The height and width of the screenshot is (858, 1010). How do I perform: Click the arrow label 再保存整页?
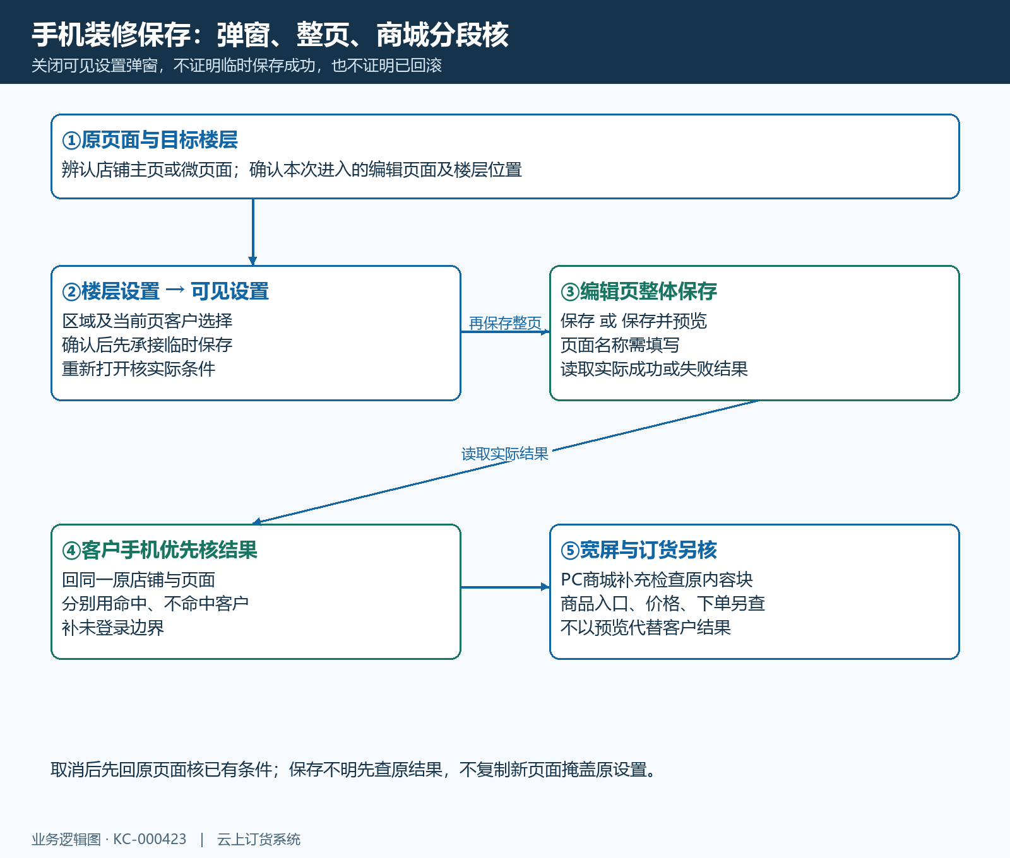point(505,323)
